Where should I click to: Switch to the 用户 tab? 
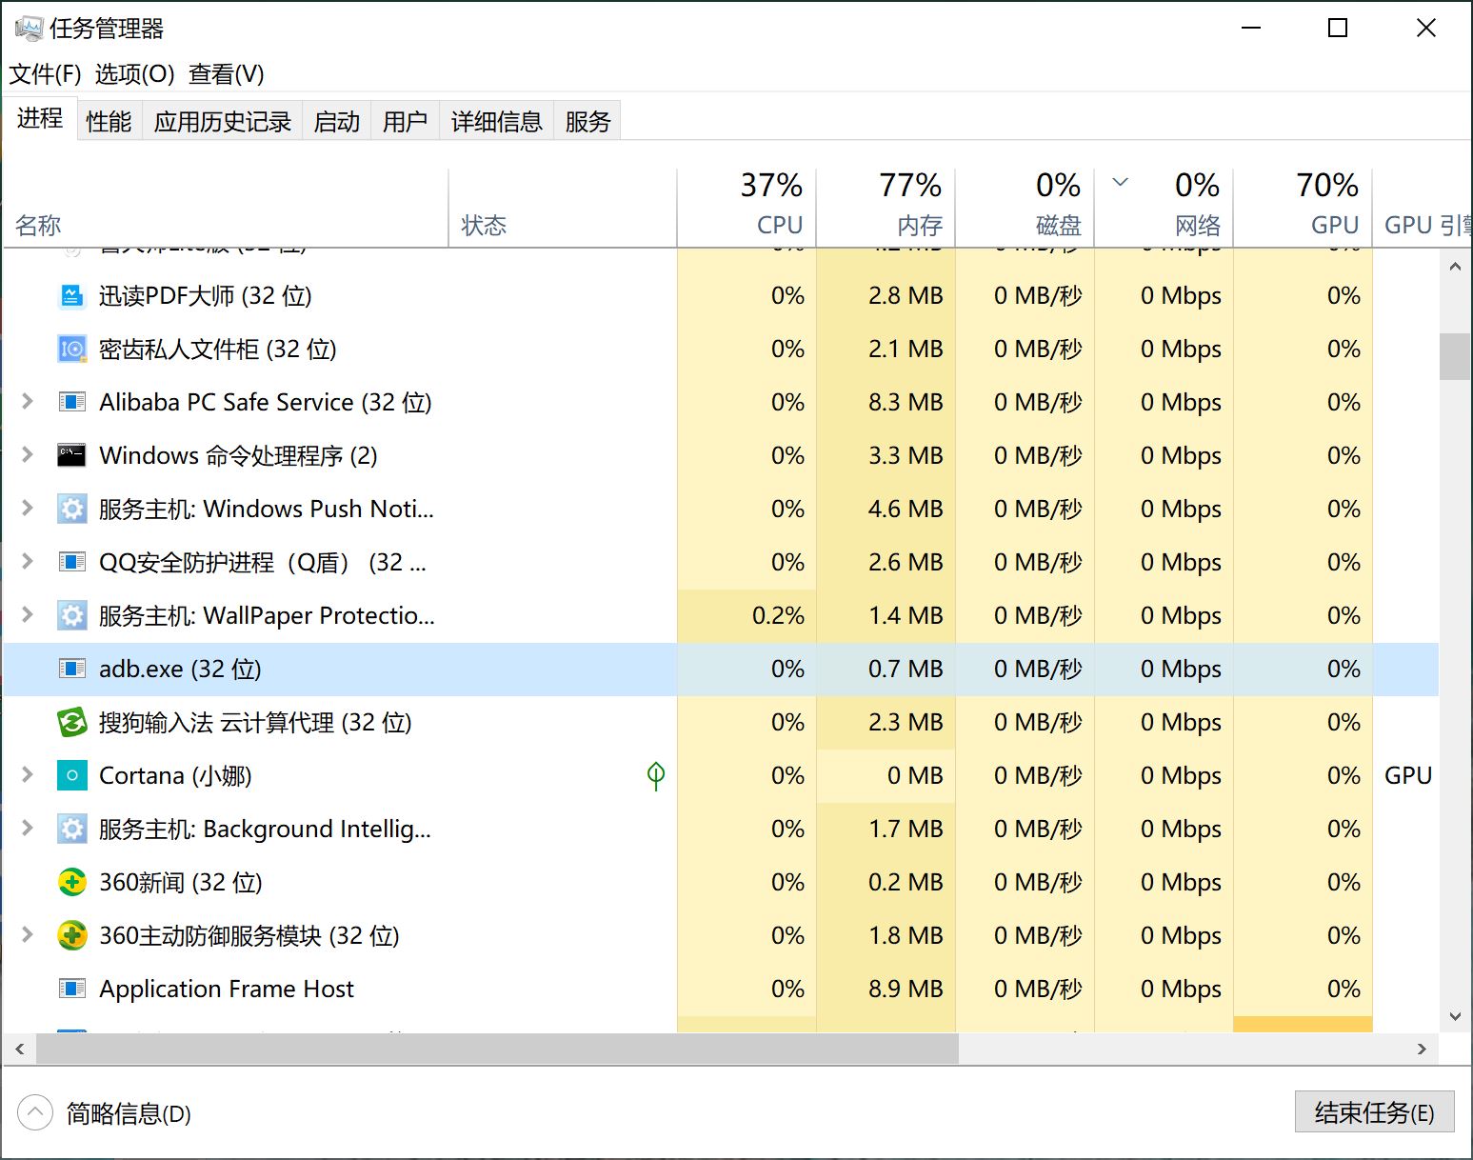[x=405, y=121]
